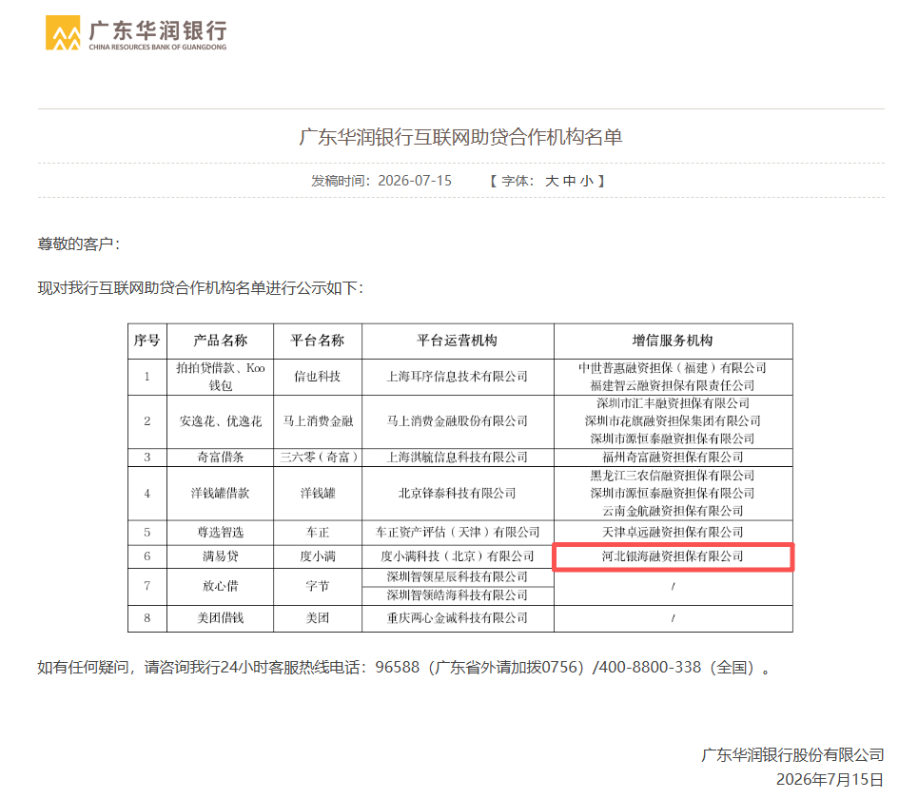Click cell 尊选智选
918x799 pixels.
pos(220,533)
